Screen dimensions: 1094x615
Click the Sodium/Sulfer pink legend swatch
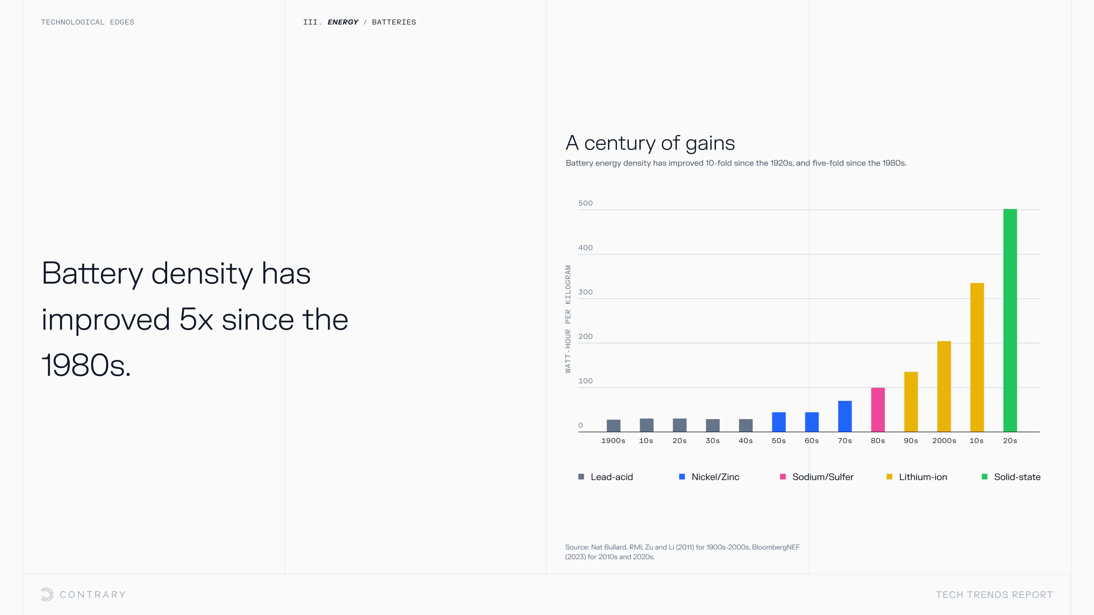[782, 477]
